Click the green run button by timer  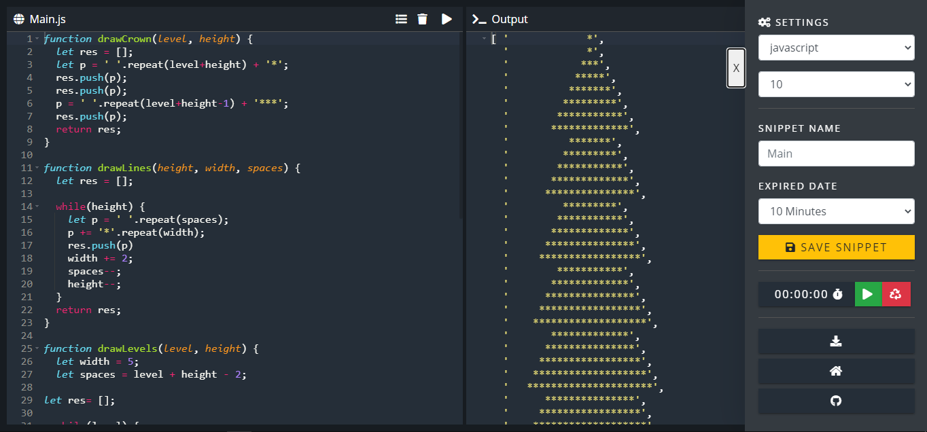(x=868, y=294)
